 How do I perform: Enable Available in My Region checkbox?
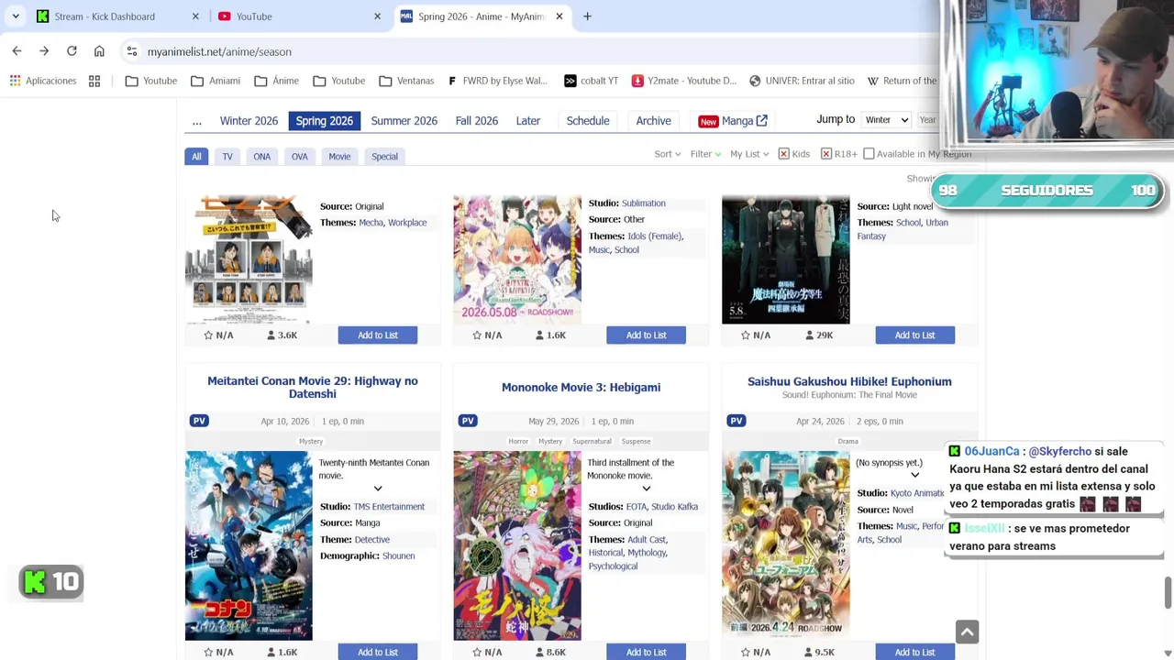869,154
